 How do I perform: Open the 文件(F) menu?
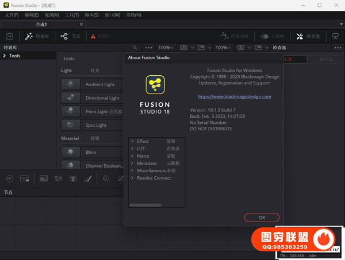coord(13,14)
